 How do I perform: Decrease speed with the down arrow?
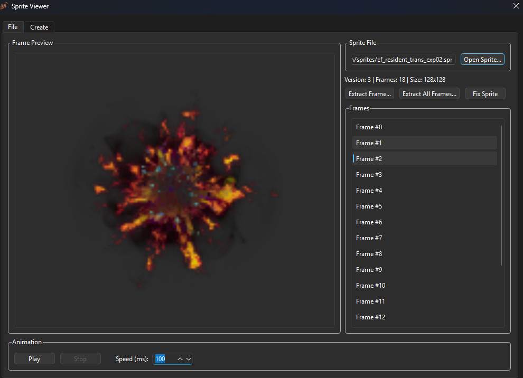[x=189, y=359]
